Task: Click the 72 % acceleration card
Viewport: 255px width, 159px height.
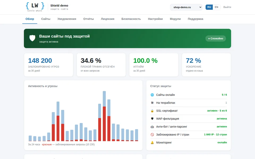Action: tap(206, 65)
